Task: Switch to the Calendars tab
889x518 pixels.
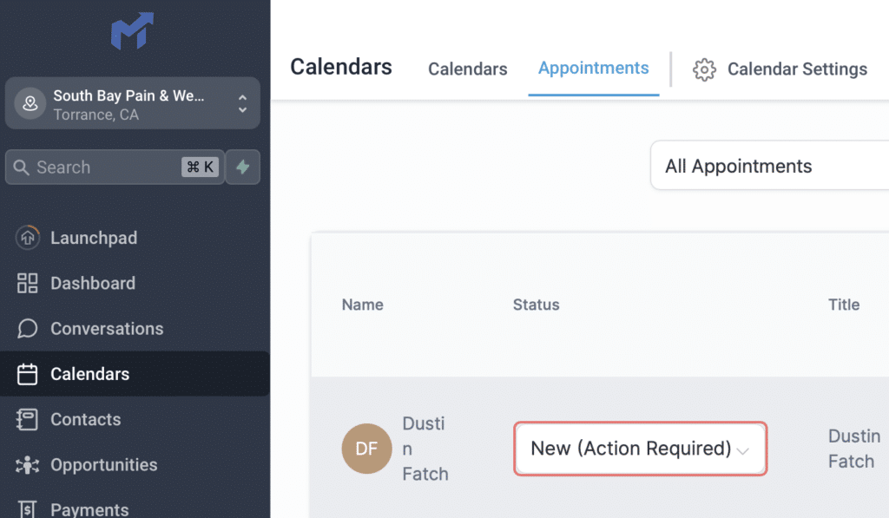Action: 467,69
